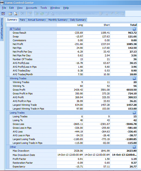The image size is (141, 171).
Task: Click Expectancy short value 57.11
Action: tap(107, 167)
